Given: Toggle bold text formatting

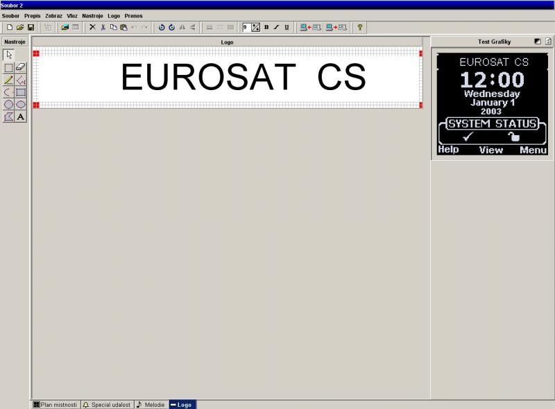Looking at the screenshot, I should tap(266, 27).
